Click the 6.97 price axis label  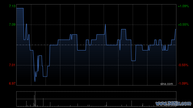click(12, 83)
